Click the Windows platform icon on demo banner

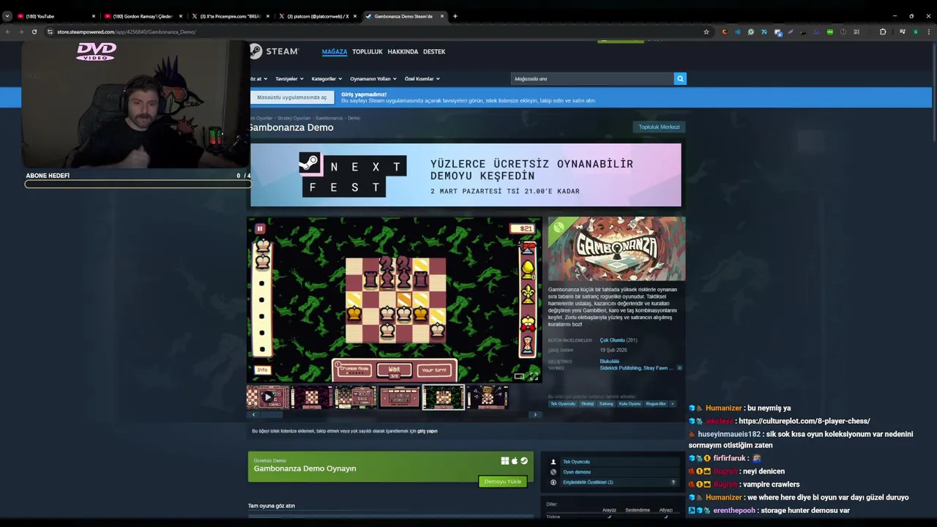(504, 461)
